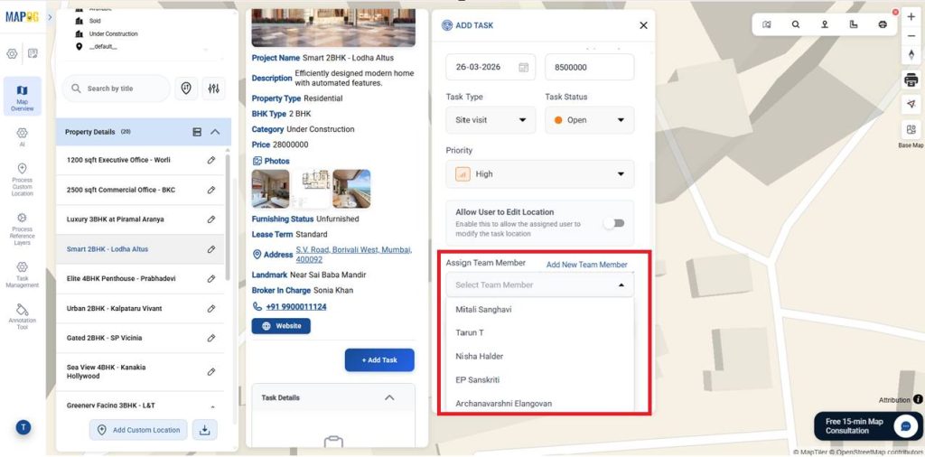925x457 pixels.
Task: Edit Gated 2BHK - SP Vicinia
Action: [211, 338]
